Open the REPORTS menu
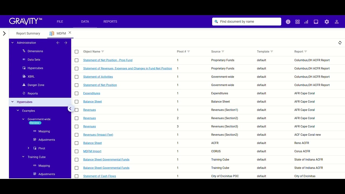The width and height of the screenshot is (345, 194). pos(110,22)
